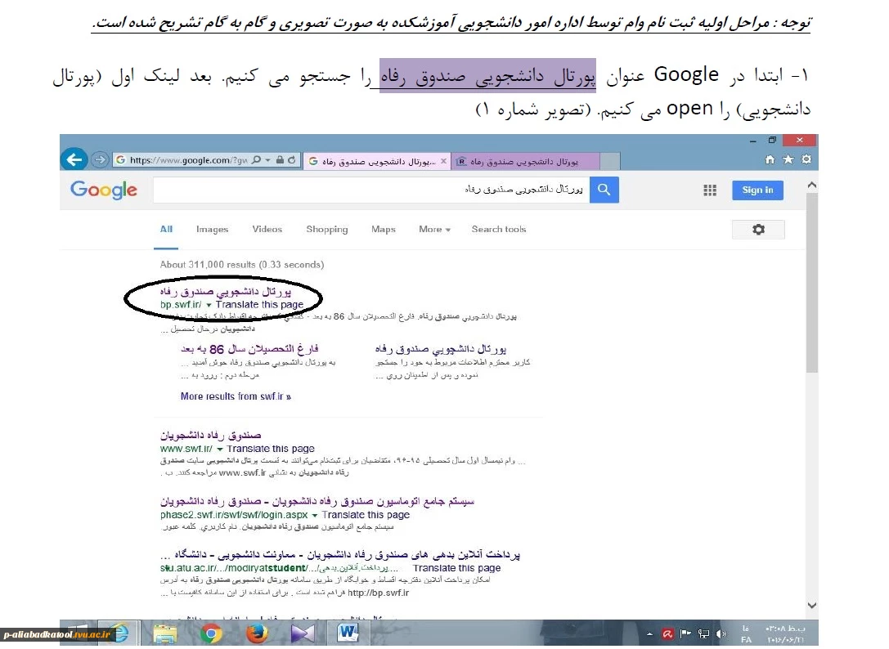
Task: Click the magnifier icon in the address bar
Action: click(x=256, y=160)
